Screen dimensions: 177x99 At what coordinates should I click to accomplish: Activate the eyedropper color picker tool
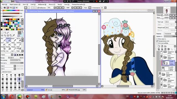[14, 35]
